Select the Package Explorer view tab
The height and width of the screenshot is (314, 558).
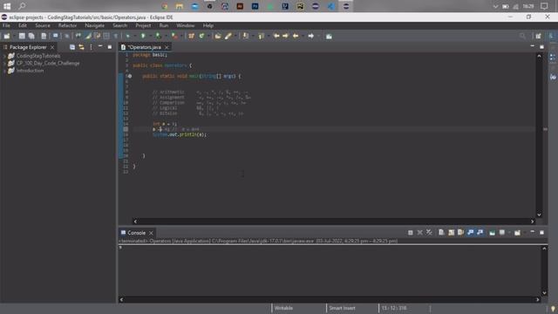(x=28, y=47)
